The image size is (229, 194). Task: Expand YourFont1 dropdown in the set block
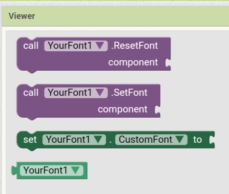coord(74,139)
